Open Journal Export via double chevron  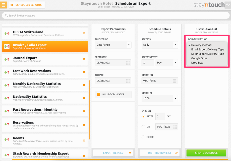tap(84, 59)
